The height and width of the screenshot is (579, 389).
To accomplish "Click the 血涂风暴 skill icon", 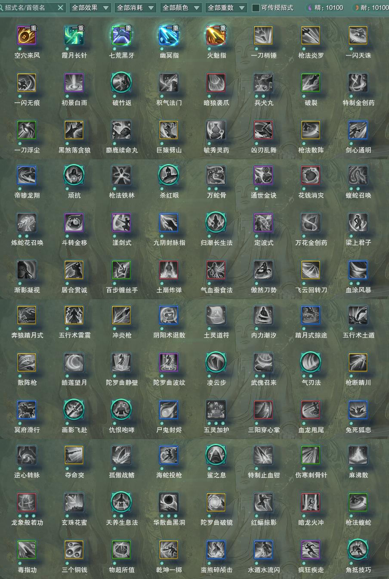I will [x=358, y=269].
